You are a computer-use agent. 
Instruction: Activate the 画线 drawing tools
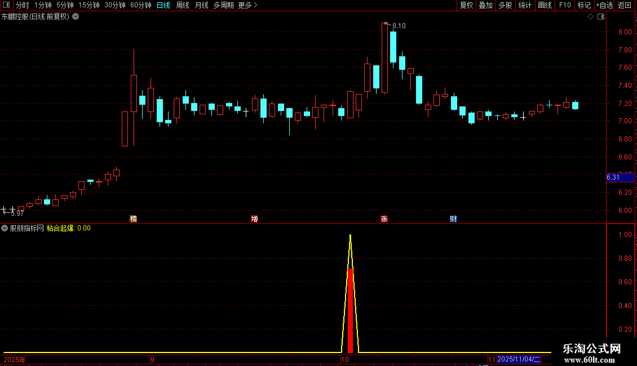pos(545,5)
